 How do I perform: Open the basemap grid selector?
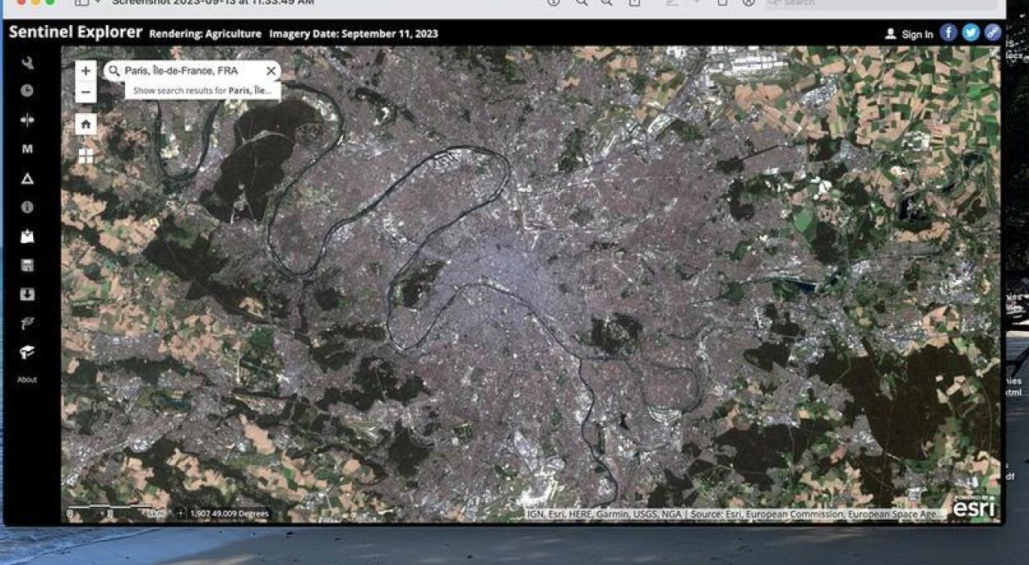click(86, 154)
